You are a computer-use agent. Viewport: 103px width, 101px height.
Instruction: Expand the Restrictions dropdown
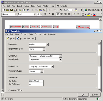pyautogui.click(x=52, y=67)
